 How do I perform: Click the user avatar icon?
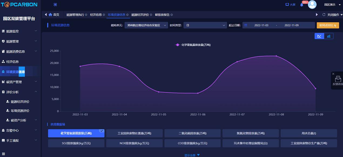point(312,5)
